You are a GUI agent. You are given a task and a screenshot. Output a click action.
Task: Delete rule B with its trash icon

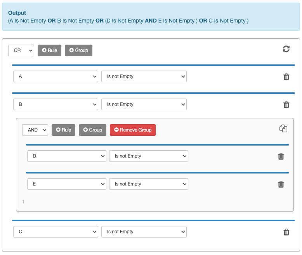[x=286, y=105]
